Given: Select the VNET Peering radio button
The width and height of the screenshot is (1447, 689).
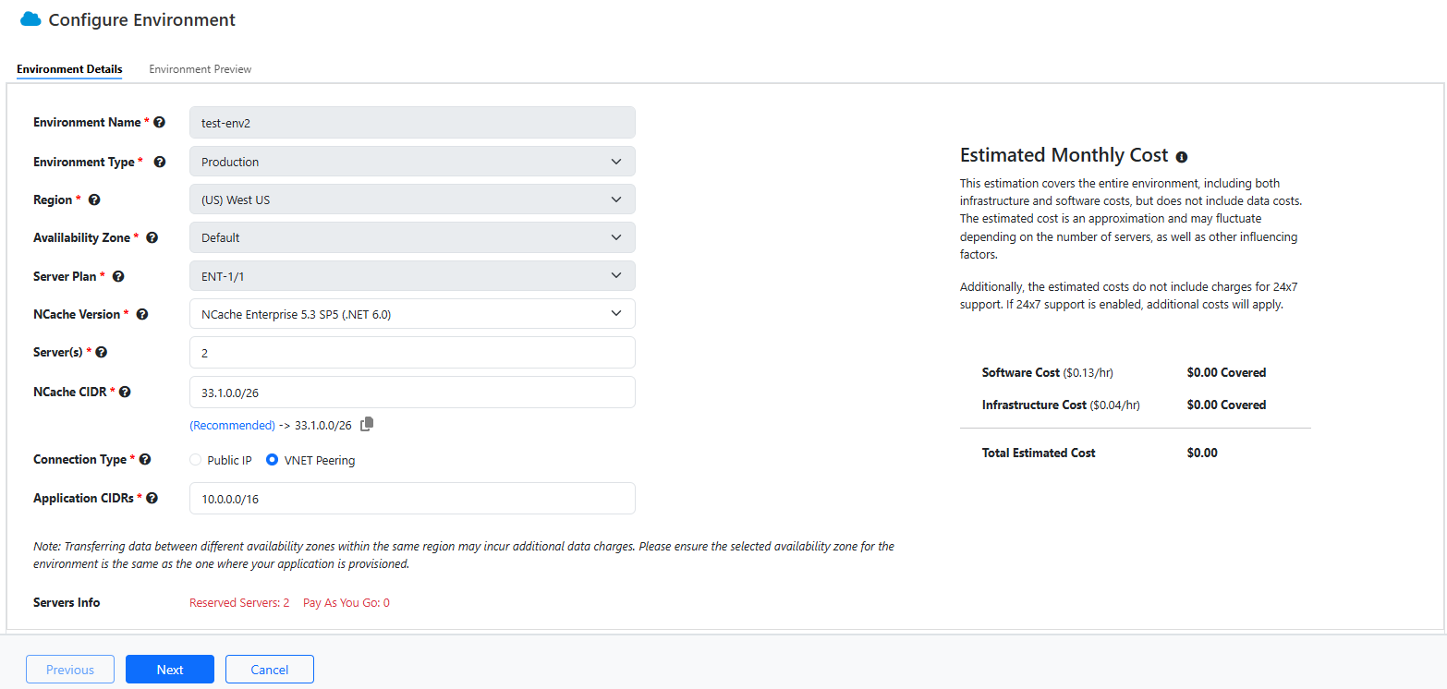Looking at the screenshot, I should tap(273, 460).
